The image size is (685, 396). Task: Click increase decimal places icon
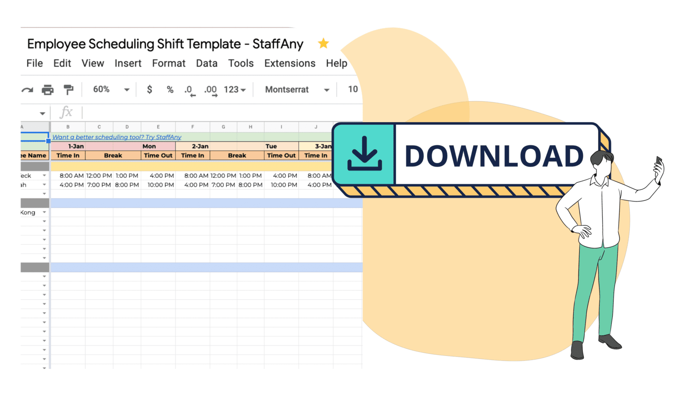click(210, 89)
